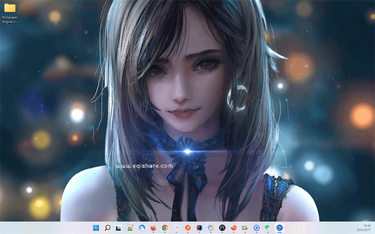
Task: Click the pale round app icon on taskbar
Action: [176, 228]
